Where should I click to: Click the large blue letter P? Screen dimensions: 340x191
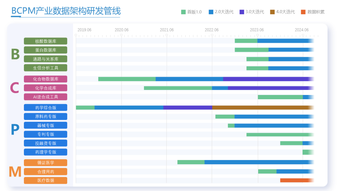point(15,130)
